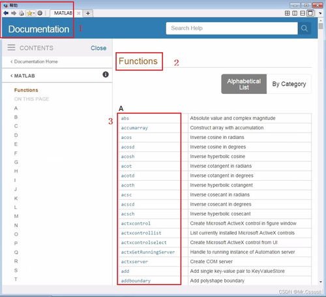Open the acot function link
The image size is (326, 297).
[126, 166]
